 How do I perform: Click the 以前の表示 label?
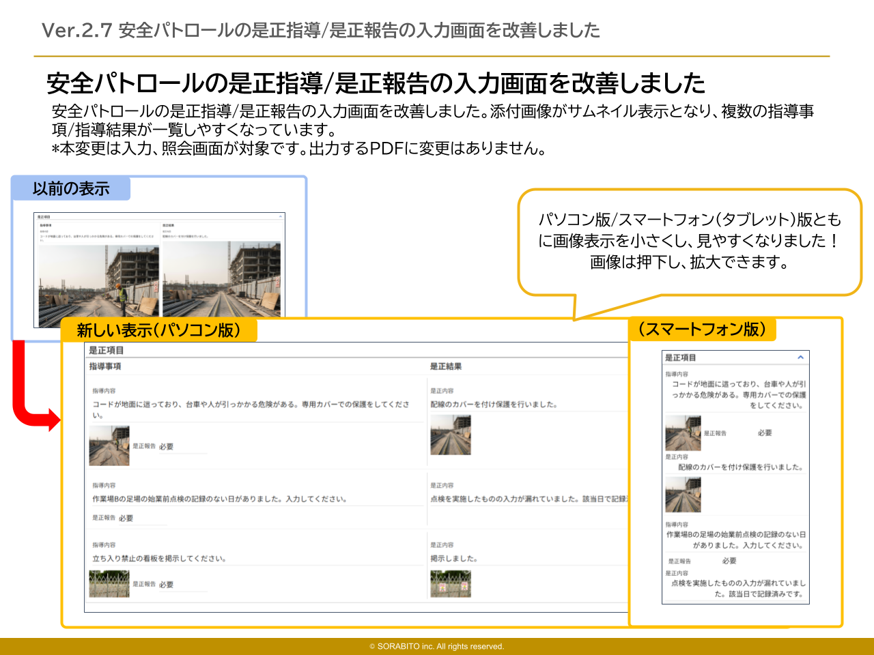coord(71,189)
